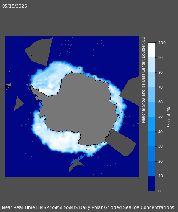This screenshot has width=178, height=212.
Task: Click the dark blue 0-10 percent band
Action: [151, 183]
